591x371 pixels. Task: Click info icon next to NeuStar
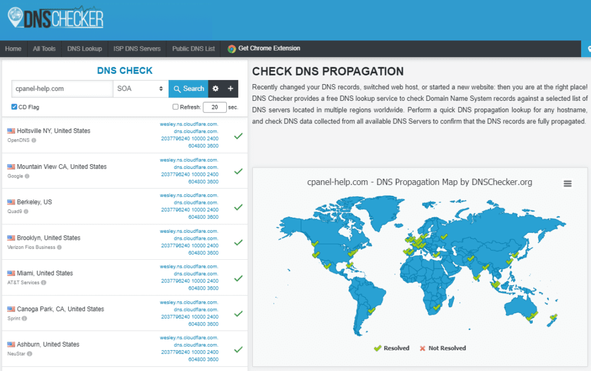[x=29, y=354]
